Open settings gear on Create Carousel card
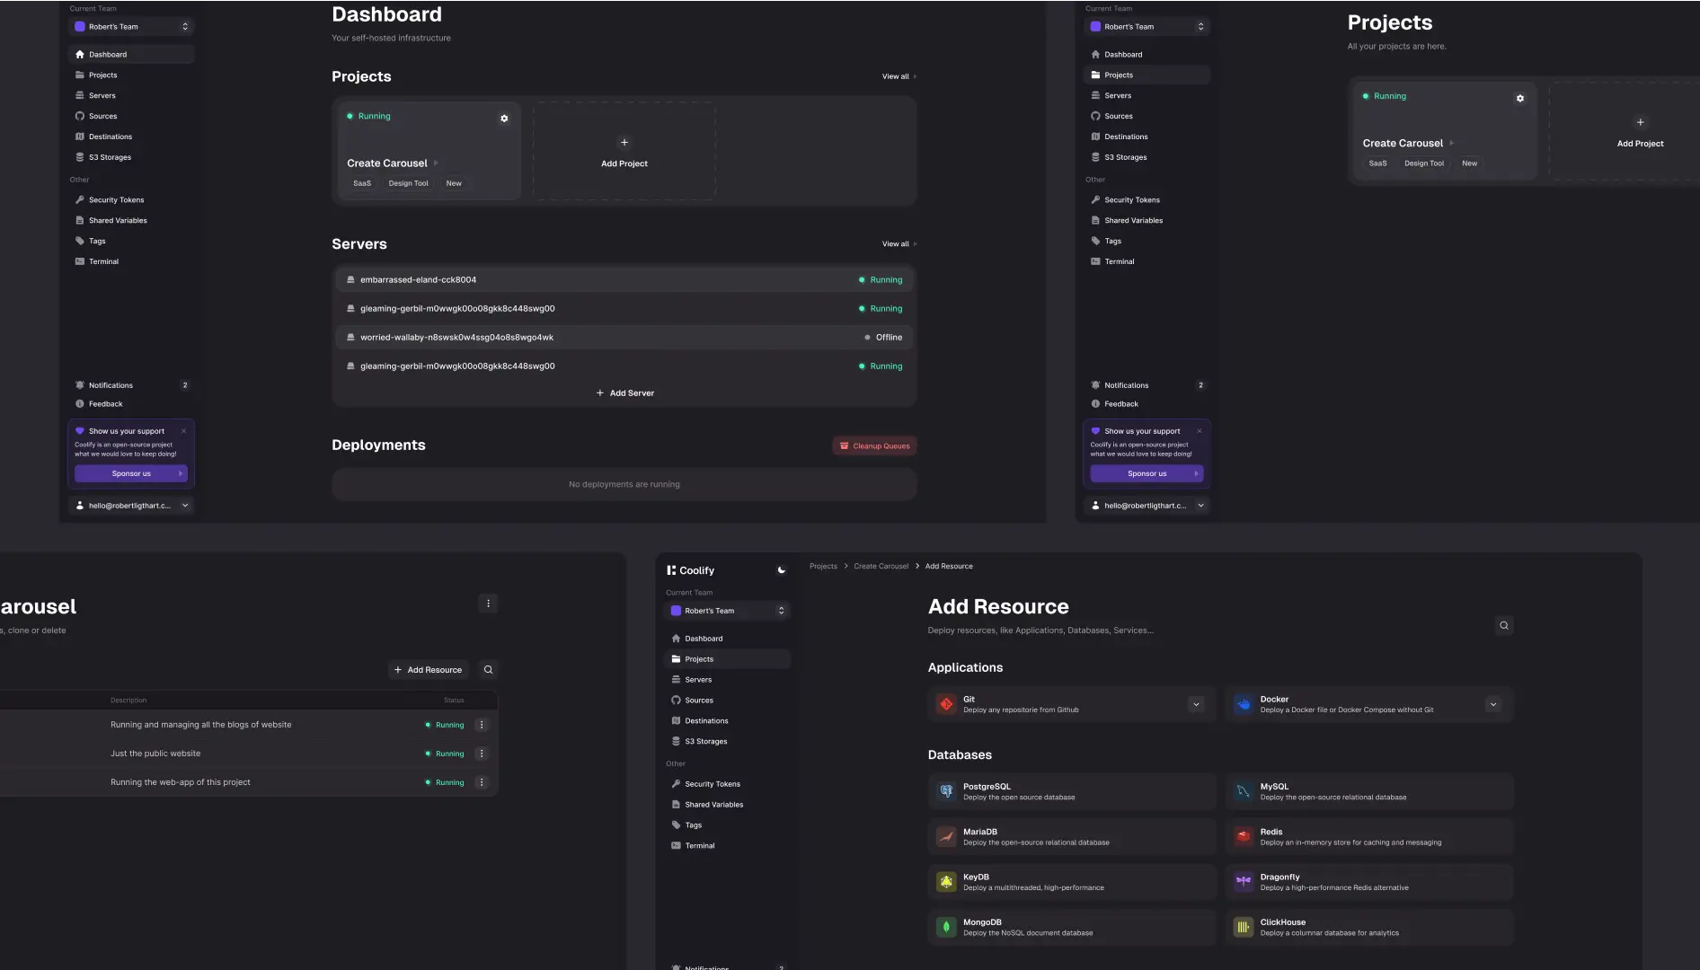This screenshot has height=970, width=1700. 504,118
